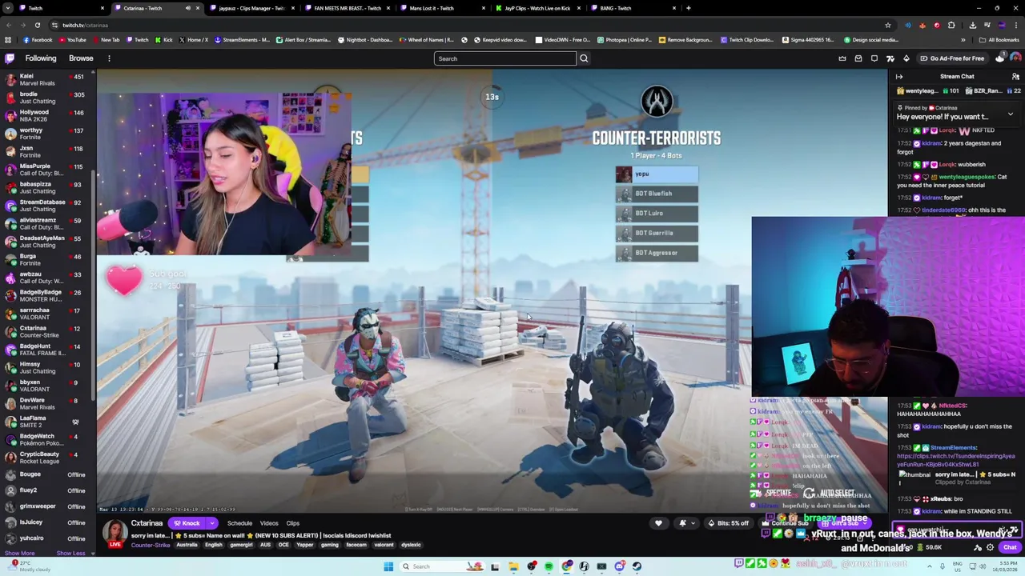The width and height of the screenshot is (1025, 576).
Task: Click the search magnifier button
Action: (584, 58)
